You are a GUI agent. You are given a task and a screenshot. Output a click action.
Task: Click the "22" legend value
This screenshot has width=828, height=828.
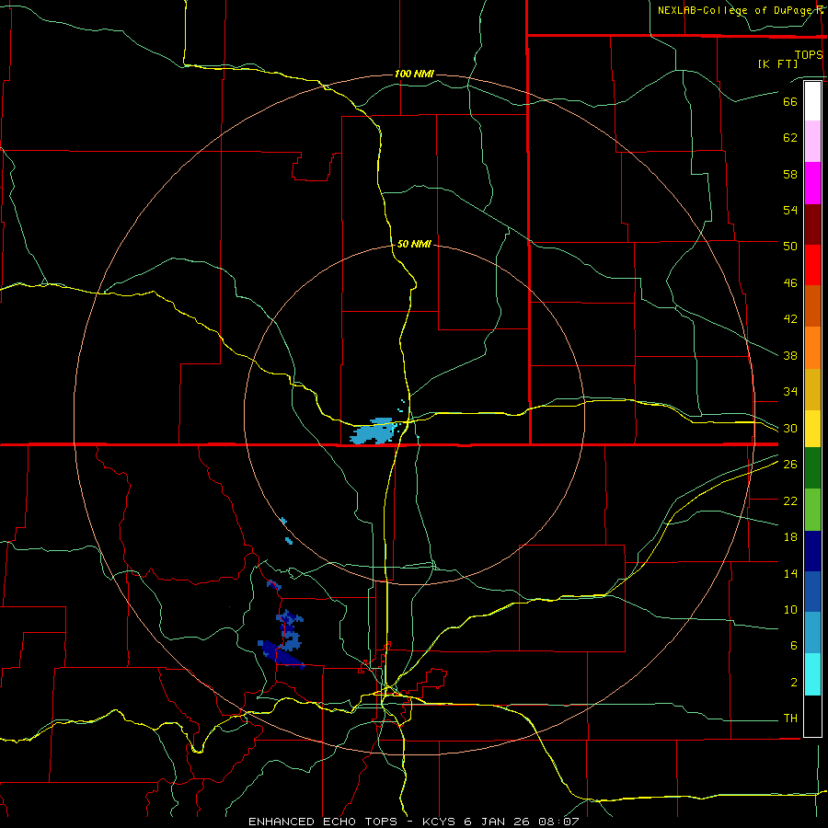pos(790,500)
